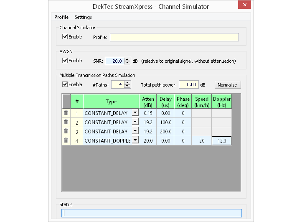
Task: Click the Atten (dB) column header
Action: (148, 101)
